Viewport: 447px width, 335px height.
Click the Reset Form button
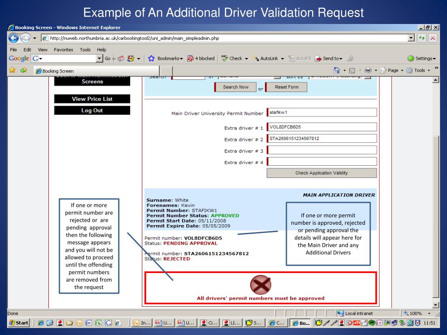coord(286,87)
